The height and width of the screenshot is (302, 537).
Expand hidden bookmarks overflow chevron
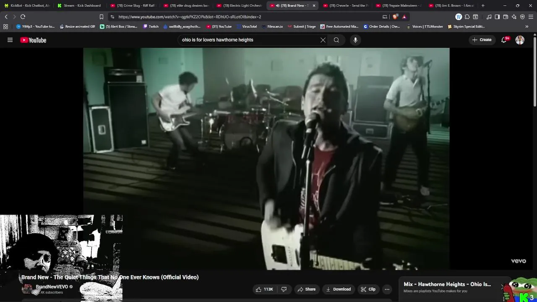pos(527,26)
